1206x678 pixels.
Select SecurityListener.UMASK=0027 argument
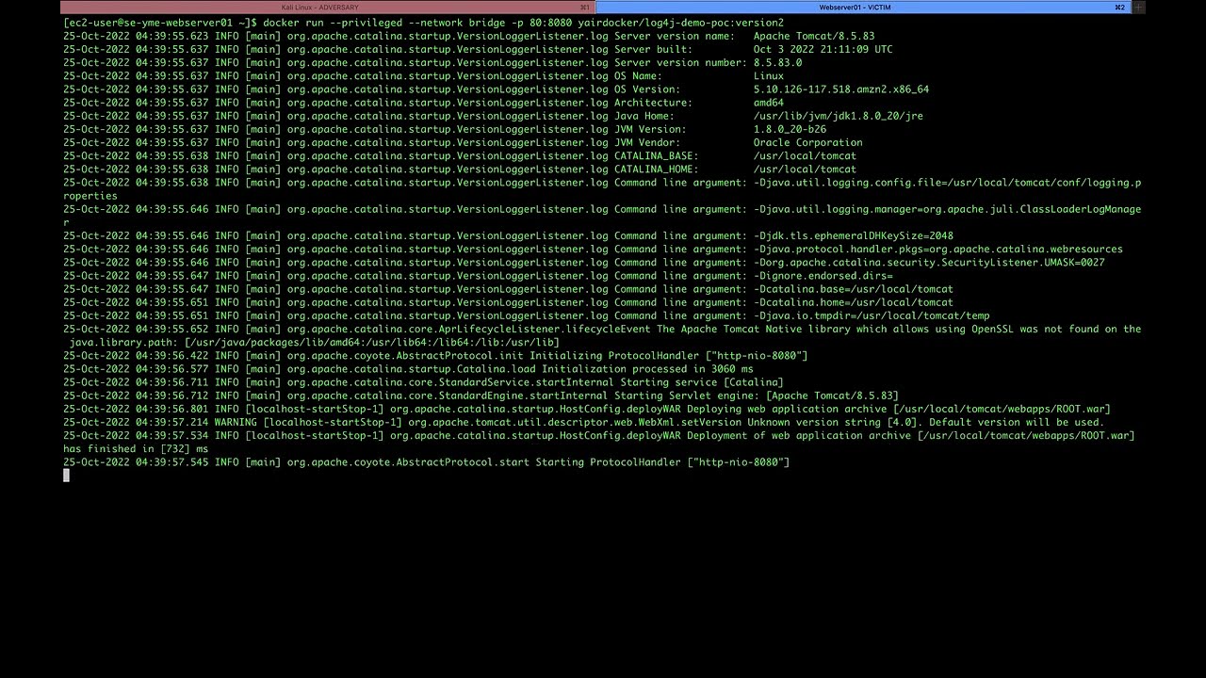929,263
